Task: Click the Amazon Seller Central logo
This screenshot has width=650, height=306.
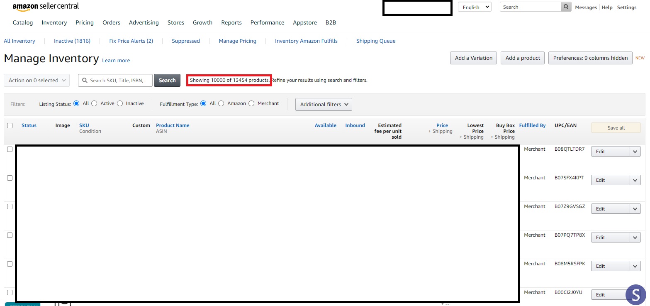Action: point(46,7)
